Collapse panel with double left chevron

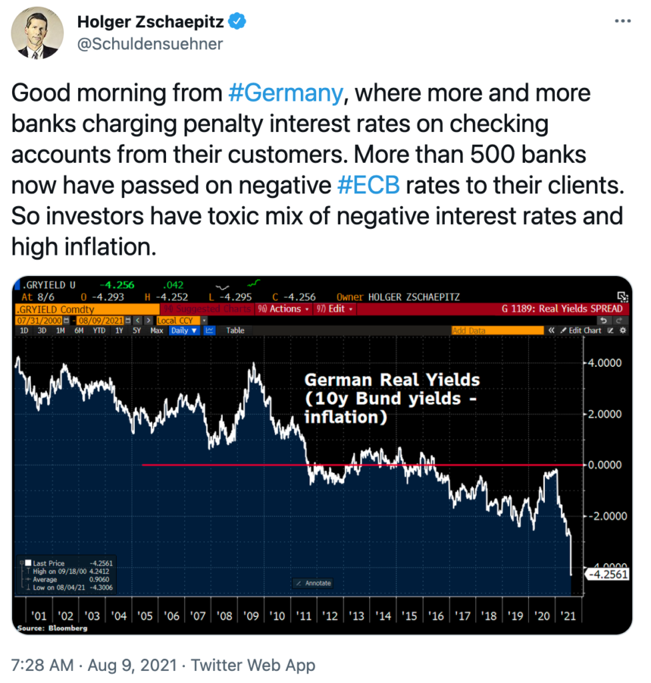pos(551,331)
